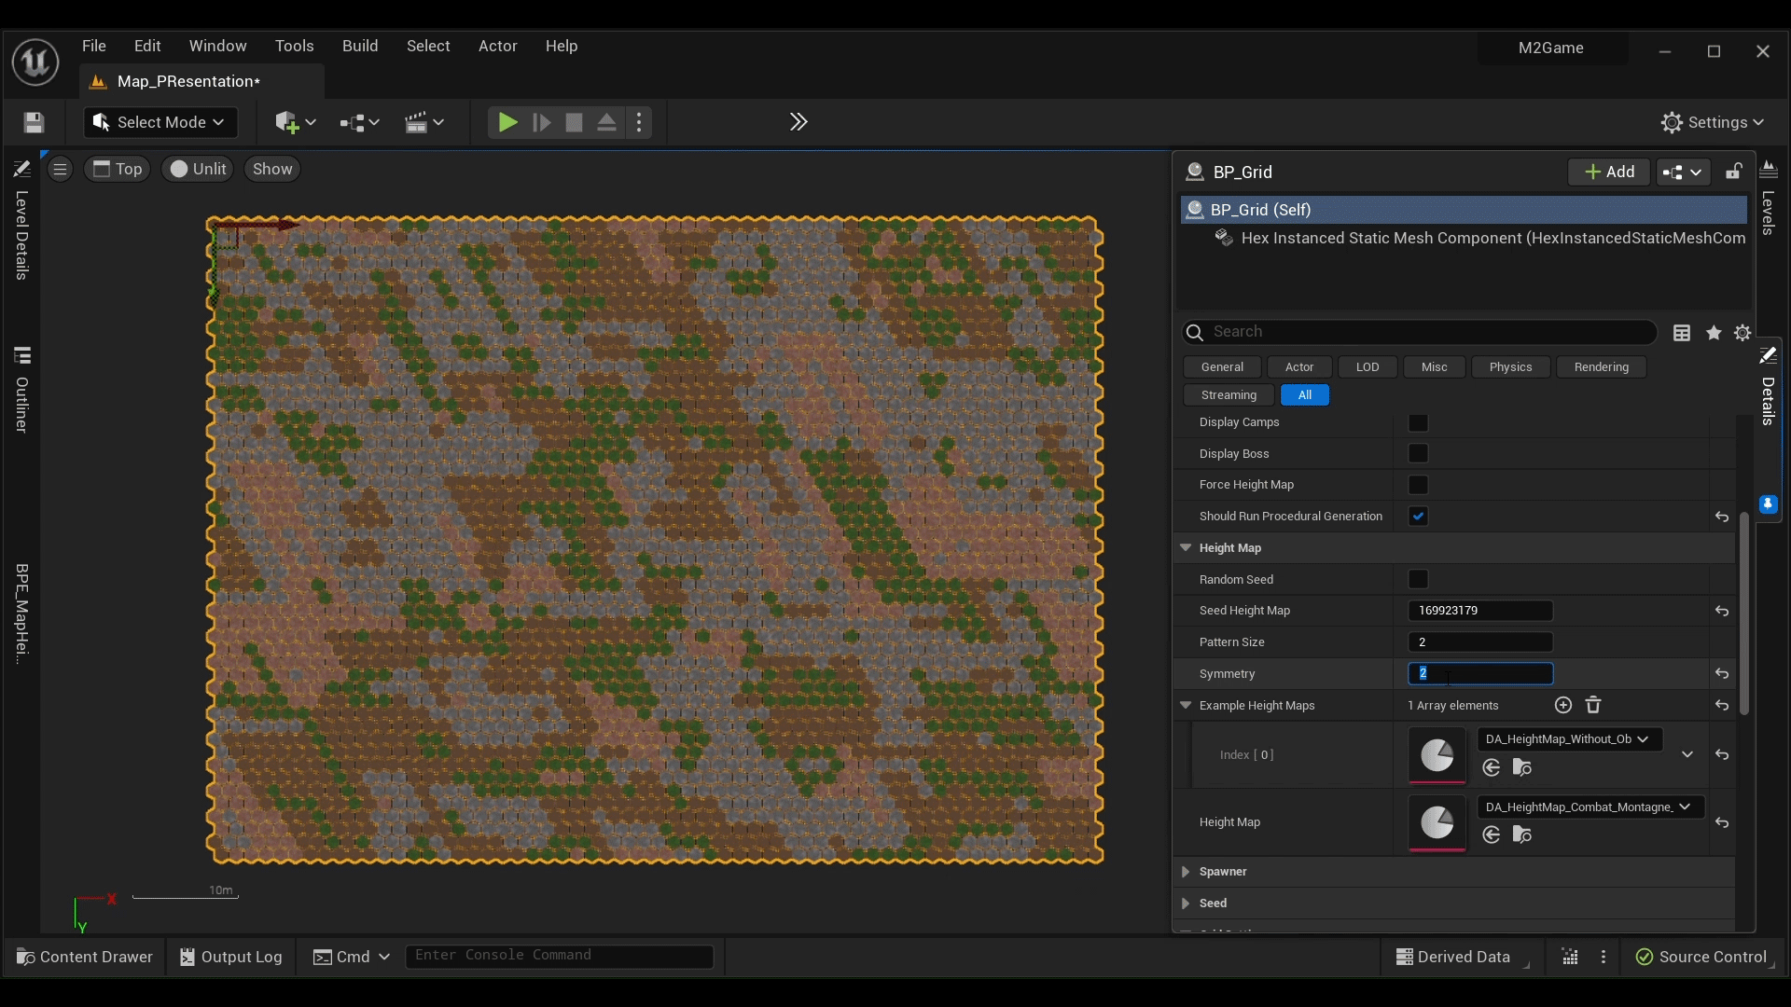This screenshot has width=1791, height=1007.
Task: Expand the toolbar overflow chevrons
Action: click(x=798, y=122)
